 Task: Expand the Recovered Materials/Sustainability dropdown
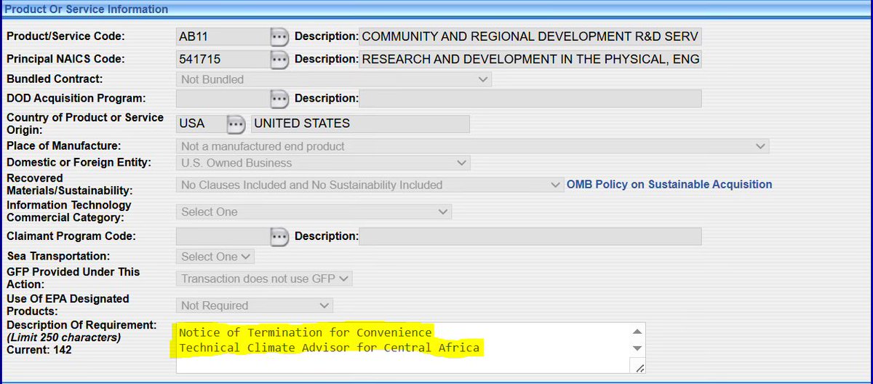tap(370, 185)
